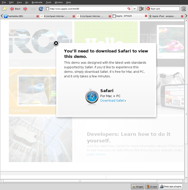Toggle Images loading in status bar
The image size is (188, 190).
coord(137,187)
